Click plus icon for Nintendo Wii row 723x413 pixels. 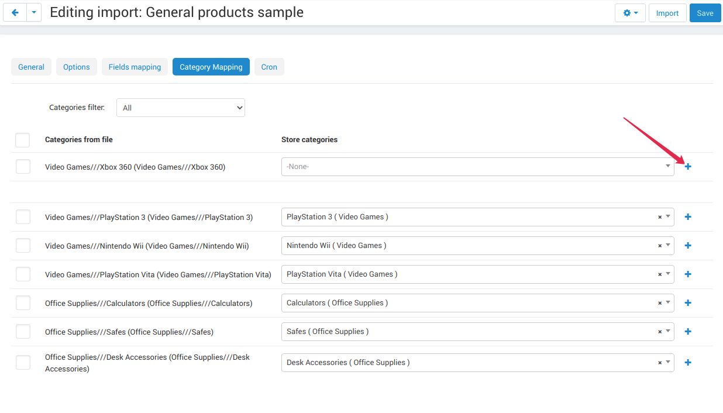click(688, 246)
